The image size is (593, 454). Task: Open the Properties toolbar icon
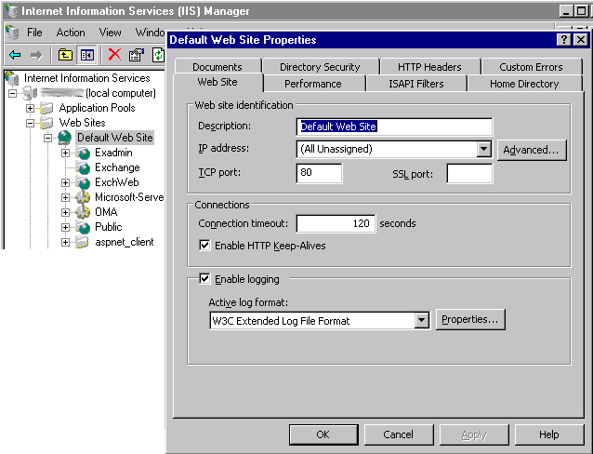tap(136, 55)
